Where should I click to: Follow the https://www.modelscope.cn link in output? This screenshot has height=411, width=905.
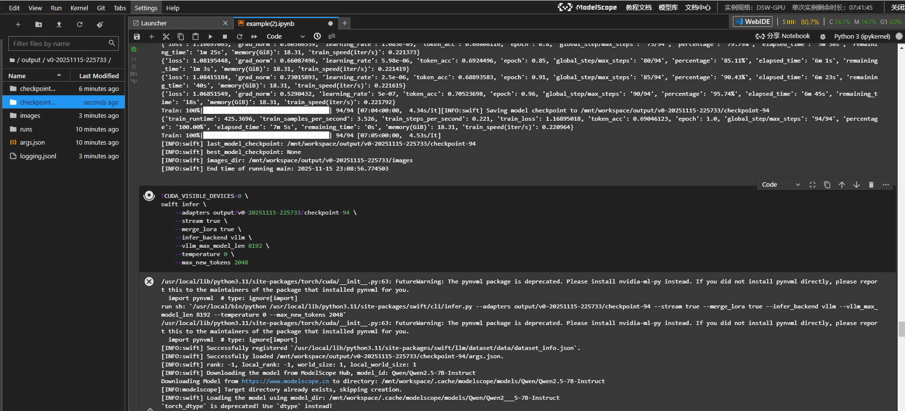(286, 381)
